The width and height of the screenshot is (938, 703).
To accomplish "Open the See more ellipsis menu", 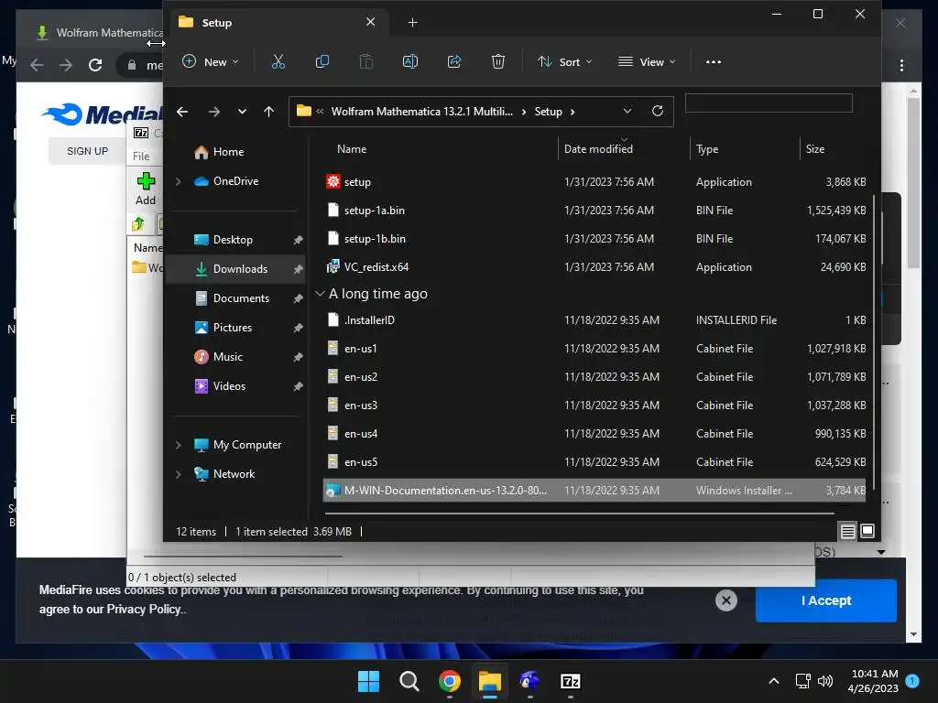I will pyautogui.click(x=713, y=61).
